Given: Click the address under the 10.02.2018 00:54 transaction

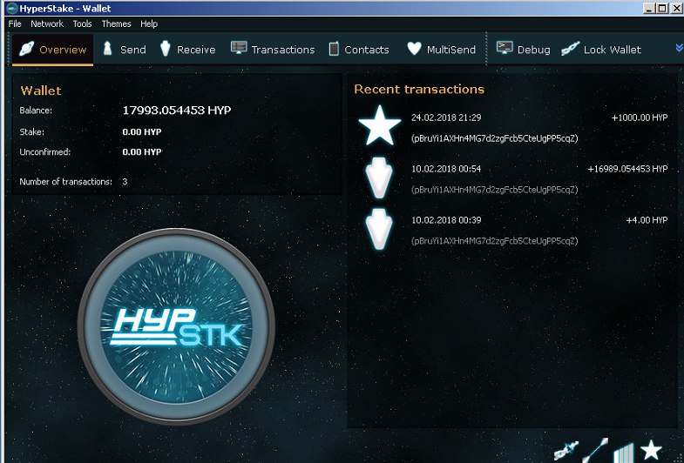Looking at the screenshot, I should coord(494,190).
